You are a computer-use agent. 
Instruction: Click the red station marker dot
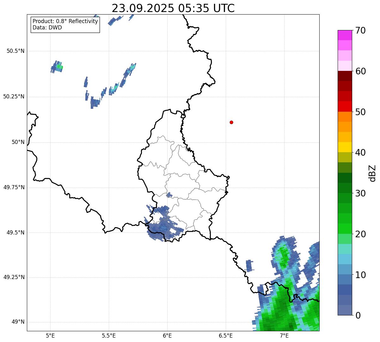(231, 122)
